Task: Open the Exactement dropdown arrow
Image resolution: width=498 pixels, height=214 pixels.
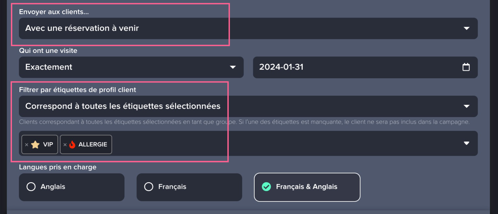Action: pyautogui.click(x=233, y=67)
